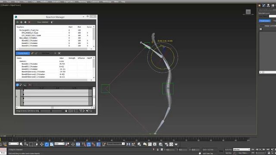Click the ViewCube in the viewport
Screen dimensions: 276x155
248,12
